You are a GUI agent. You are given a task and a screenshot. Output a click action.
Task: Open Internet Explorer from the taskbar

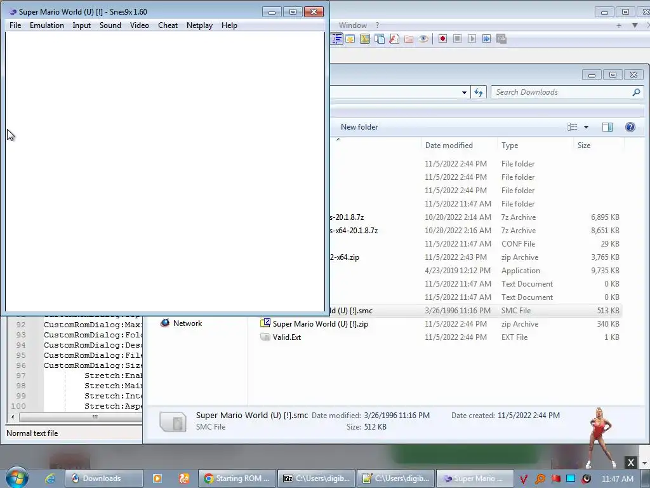(50, 478)
